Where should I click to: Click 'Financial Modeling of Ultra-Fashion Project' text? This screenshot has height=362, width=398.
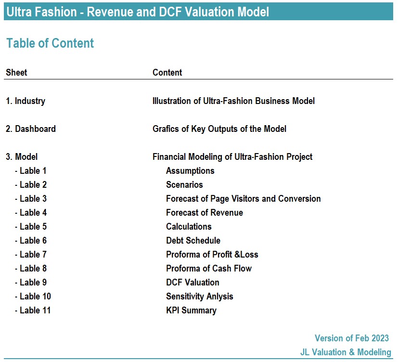232,157
